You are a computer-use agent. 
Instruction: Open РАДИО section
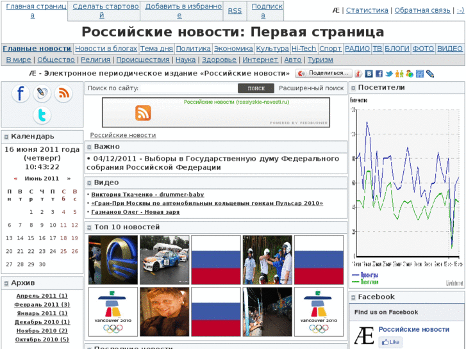tap(357, 49)
